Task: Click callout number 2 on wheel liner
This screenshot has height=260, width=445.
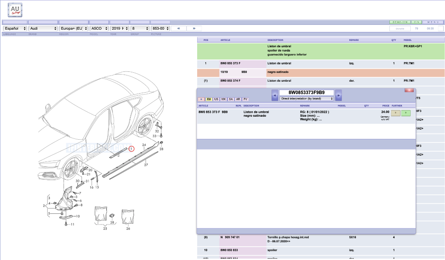Action: pos(44,206)
